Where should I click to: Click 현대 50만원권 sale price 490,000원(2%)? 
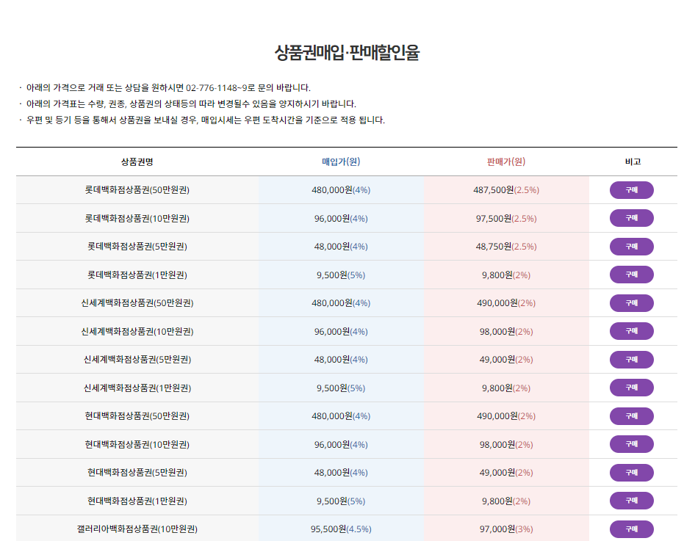tap(506, 416)
